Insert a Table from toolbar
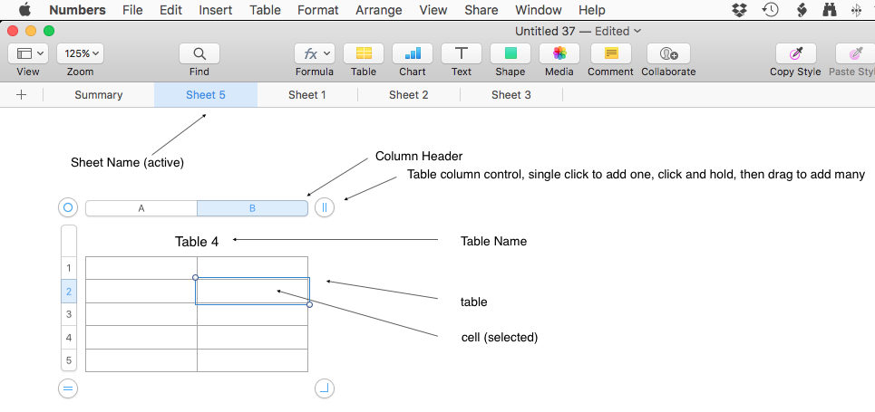The image size is (875, 412). click(x=364, y=53)
